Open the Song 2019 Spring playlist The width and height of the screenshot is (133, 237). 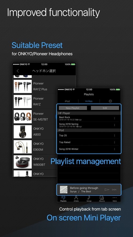point(89,125)
